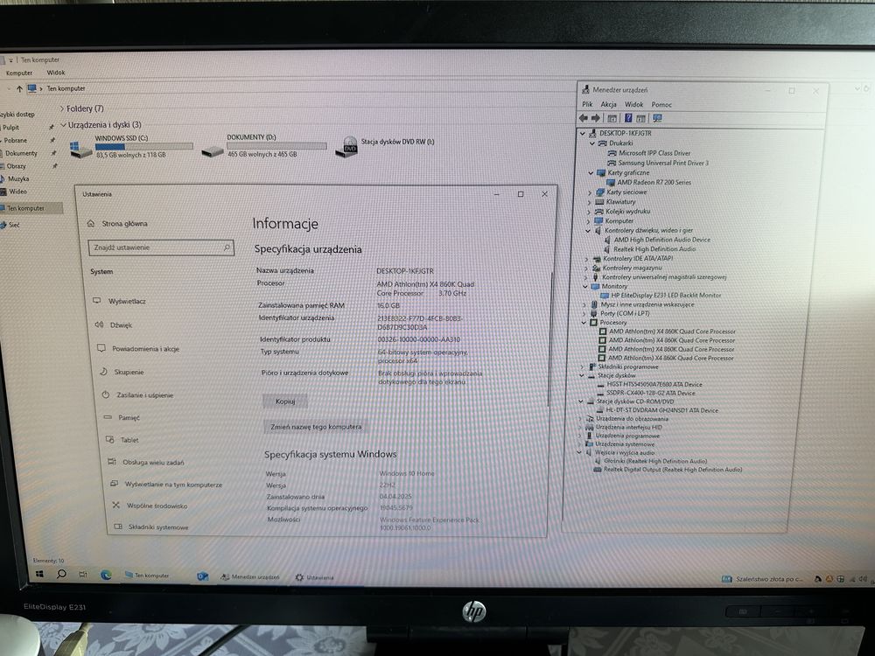
Task: Launch Microsoft Edge from the taskbar
Action: [x=106, y=575]
